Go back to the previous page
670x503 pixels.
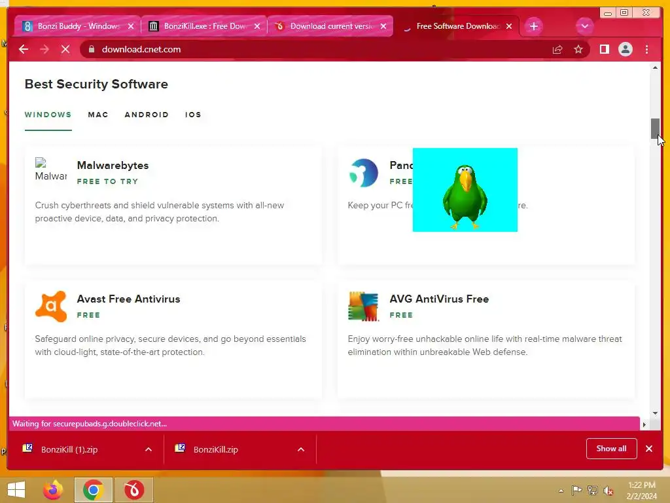pyautogui.click(x=24, y=49)
